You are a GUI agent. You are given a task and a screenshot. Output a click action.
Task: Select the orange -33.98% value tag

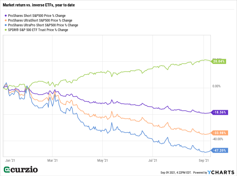pyautogui.click(x=220, y=133)
